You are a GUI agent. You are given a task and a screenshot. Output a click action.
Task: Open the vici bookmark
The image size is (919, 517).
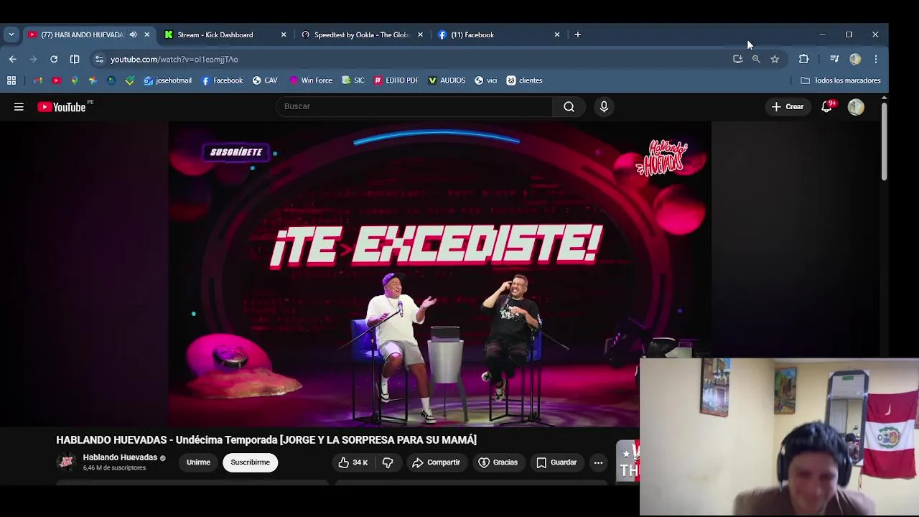(486, 80)
